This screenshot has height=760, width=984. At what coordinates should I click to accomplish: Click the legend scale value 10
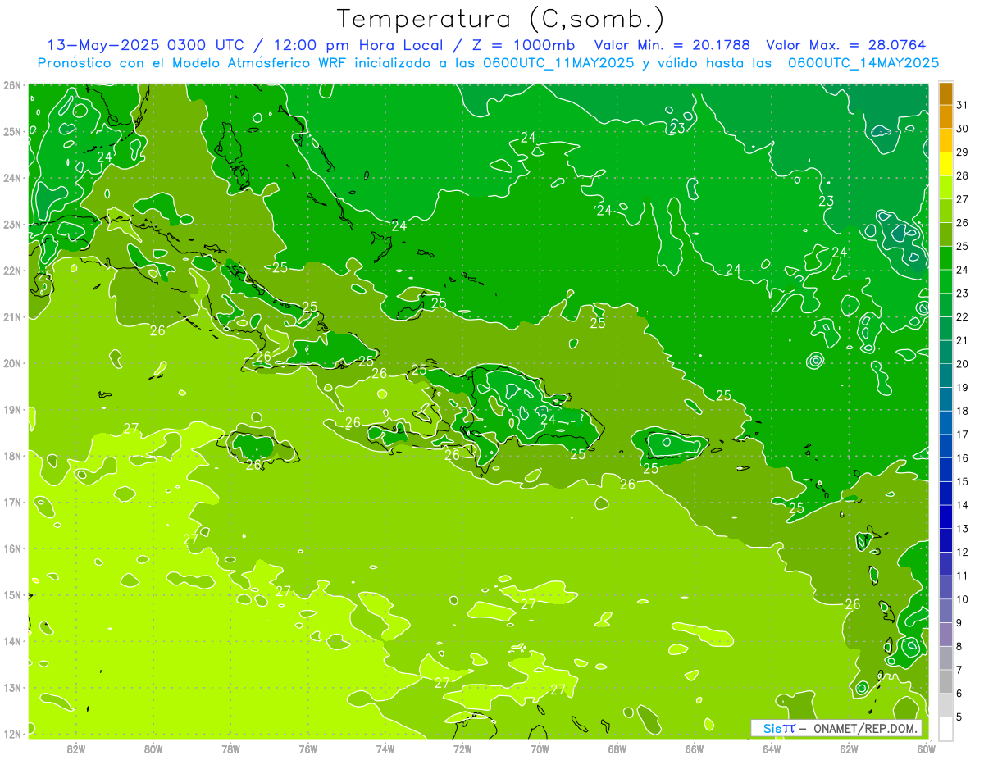[962, 599]
